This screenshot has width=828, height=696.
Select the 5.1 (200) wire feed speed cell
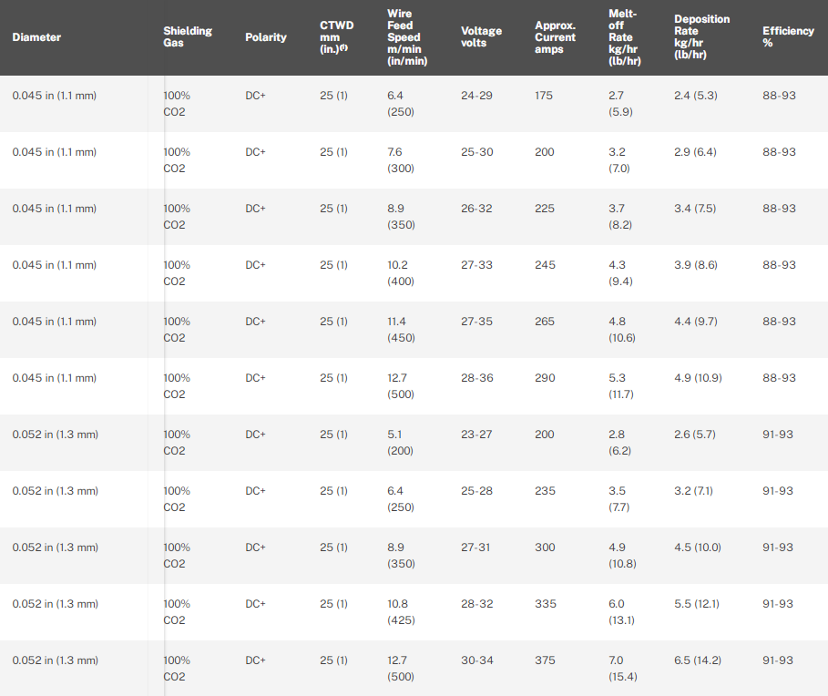(401, 442)
